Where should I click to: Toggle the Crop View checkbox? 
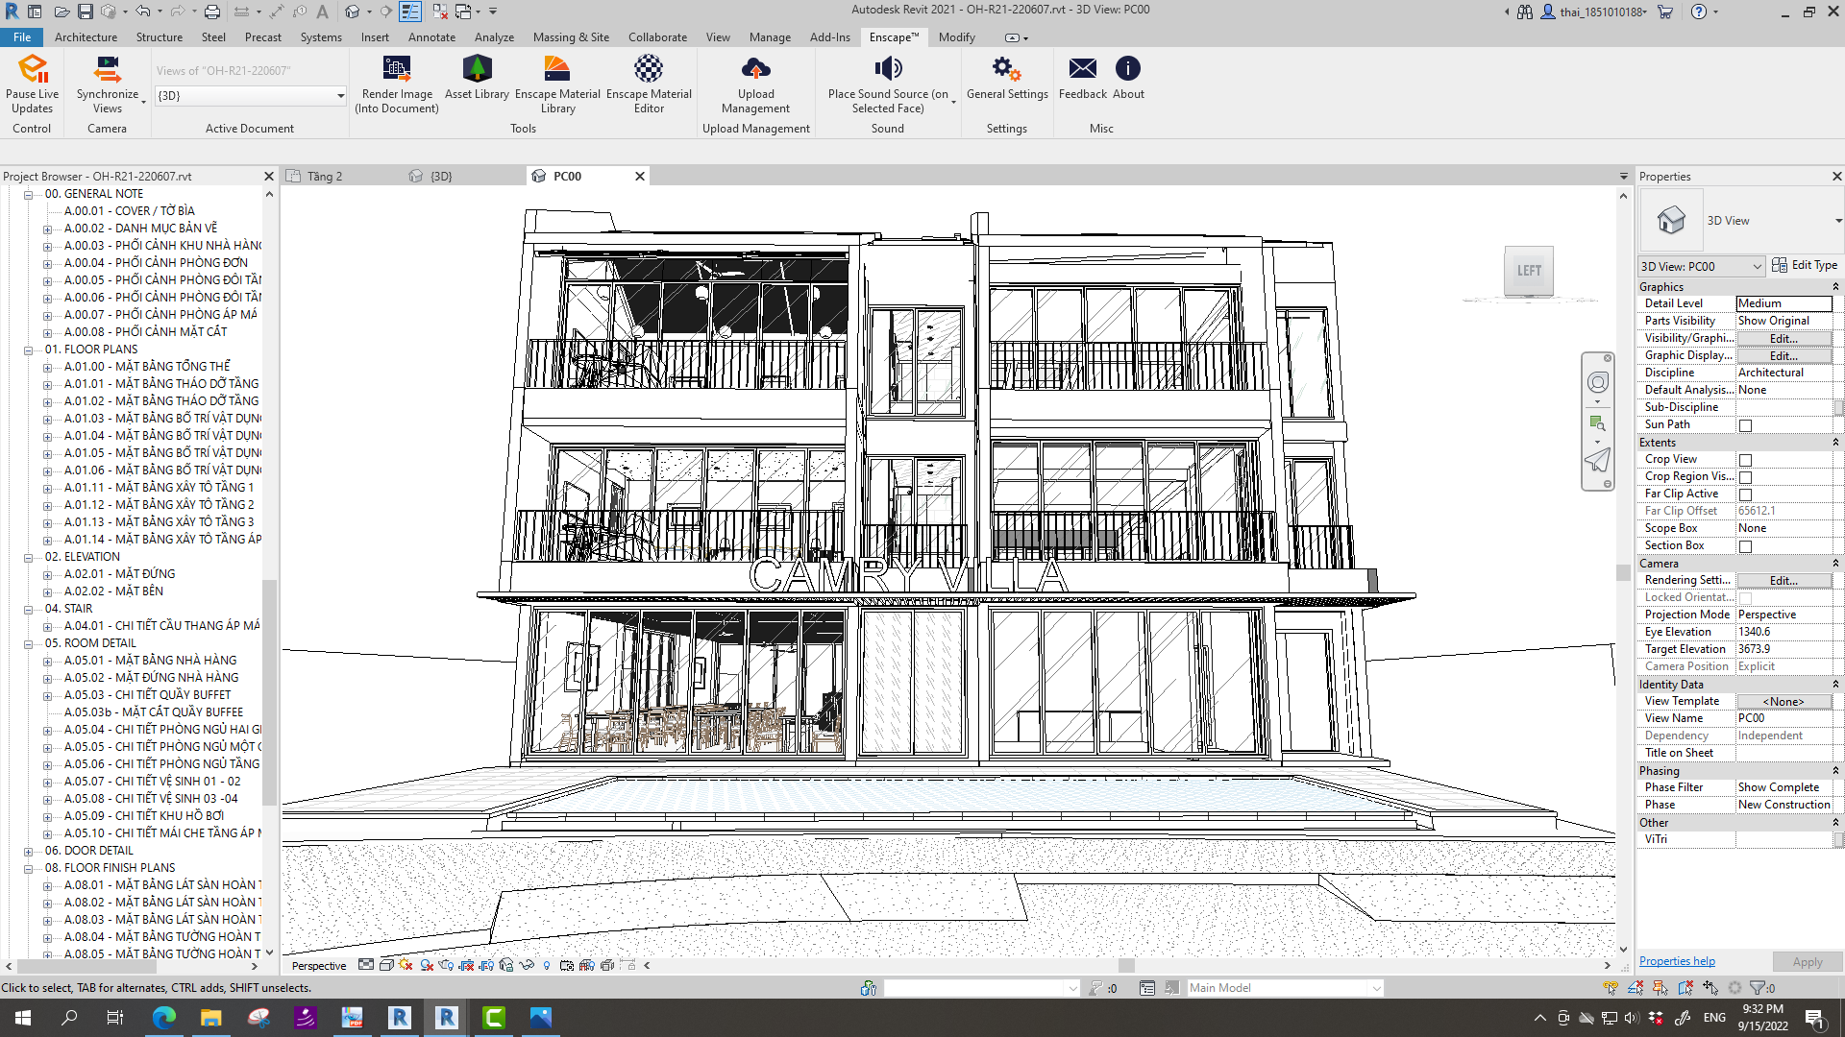click(1745, 460)
